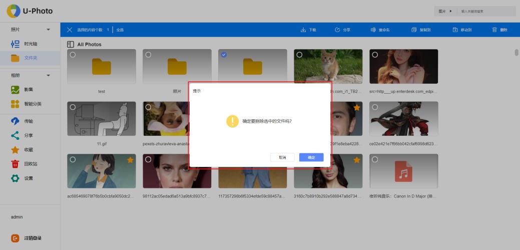Select the 智能分类 smart classification icon
The width and height of the screenshot is (520, 250).
click(16, 104)
